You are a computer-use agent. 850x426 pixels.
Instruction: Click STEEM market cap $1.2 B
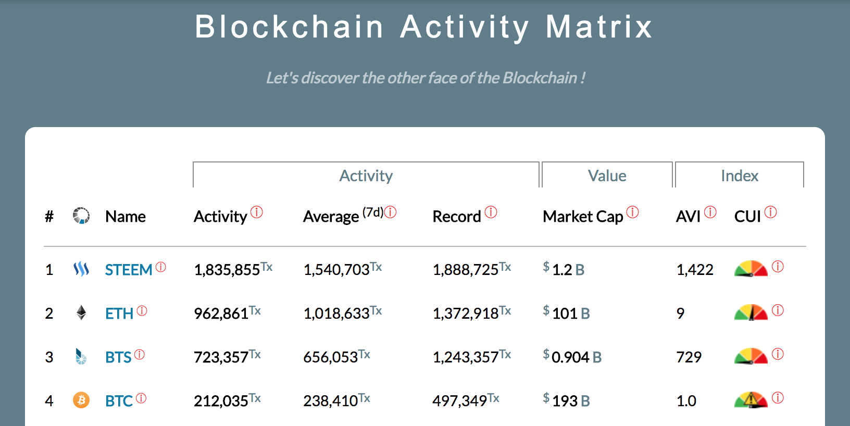click(x=564, y=269)
